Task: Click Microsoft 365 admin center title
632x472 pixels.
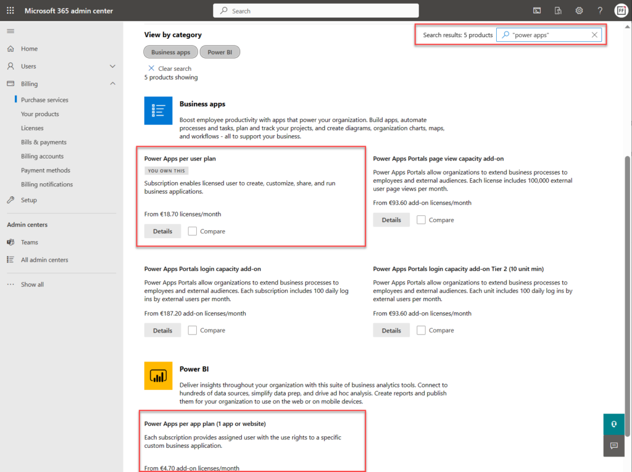Action: [69, 11]
